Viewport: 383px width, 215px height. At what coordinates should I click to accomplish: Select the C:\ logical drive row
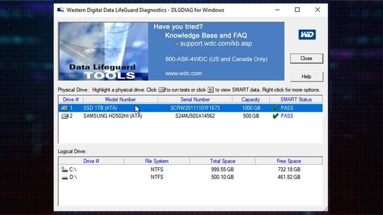190,170
